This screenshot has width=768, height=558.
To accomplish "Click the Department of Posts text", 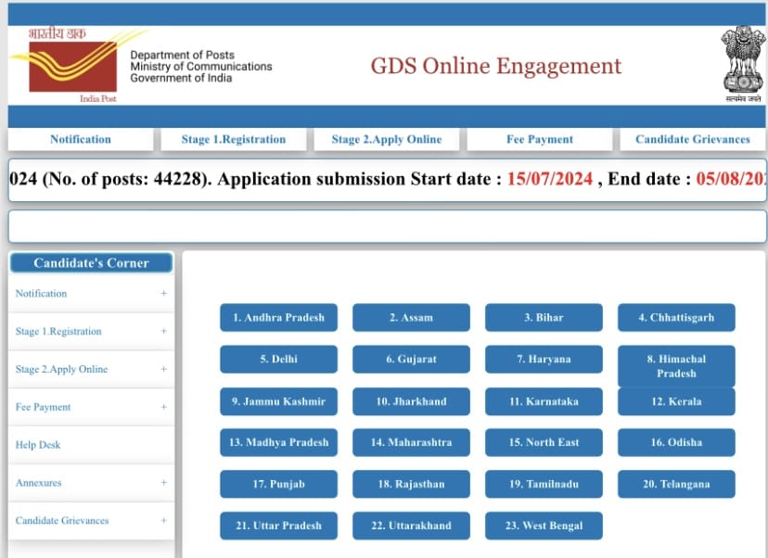I will (x=182, y=55).
